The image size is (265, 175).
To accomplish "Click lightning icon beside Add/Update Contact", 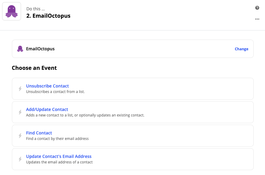I will (20, 112).
